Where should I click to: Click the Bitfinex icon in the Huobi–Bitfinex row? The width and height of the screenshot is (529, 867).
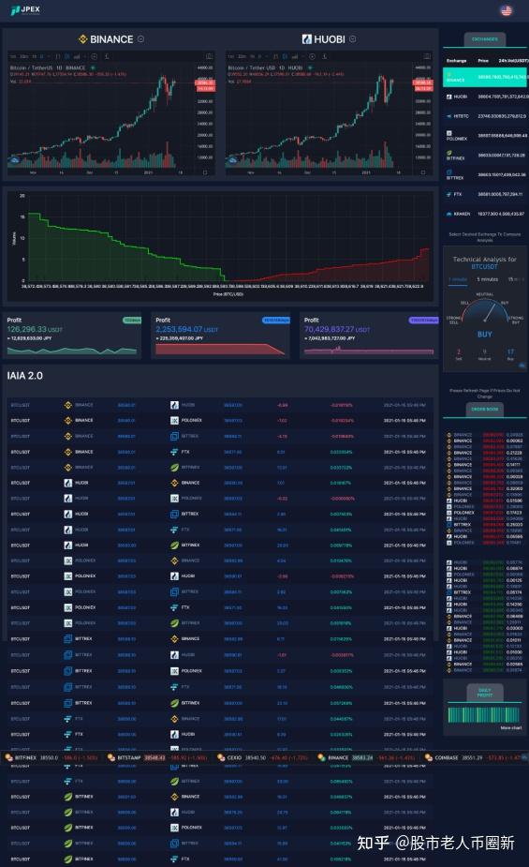click(174, 546)
